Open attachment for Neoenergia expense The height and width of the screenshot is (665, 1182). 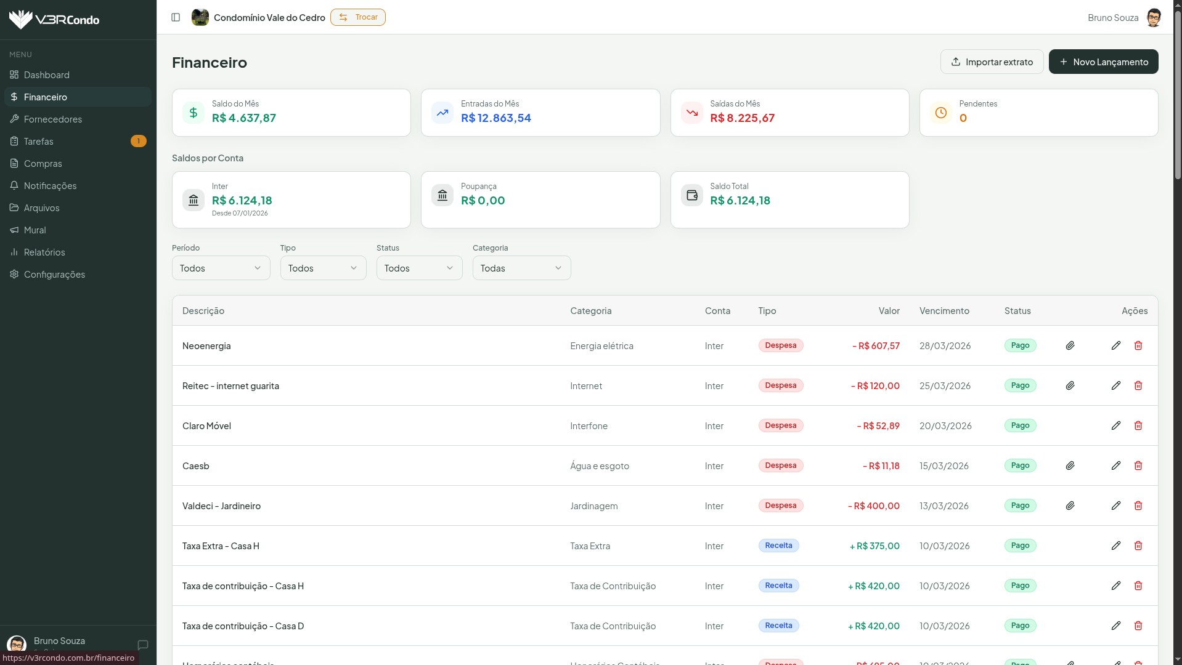(x=1070, y=345)
